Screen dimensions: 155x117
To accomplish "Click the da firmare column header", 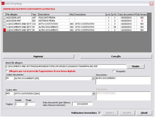I will (142, 14).
